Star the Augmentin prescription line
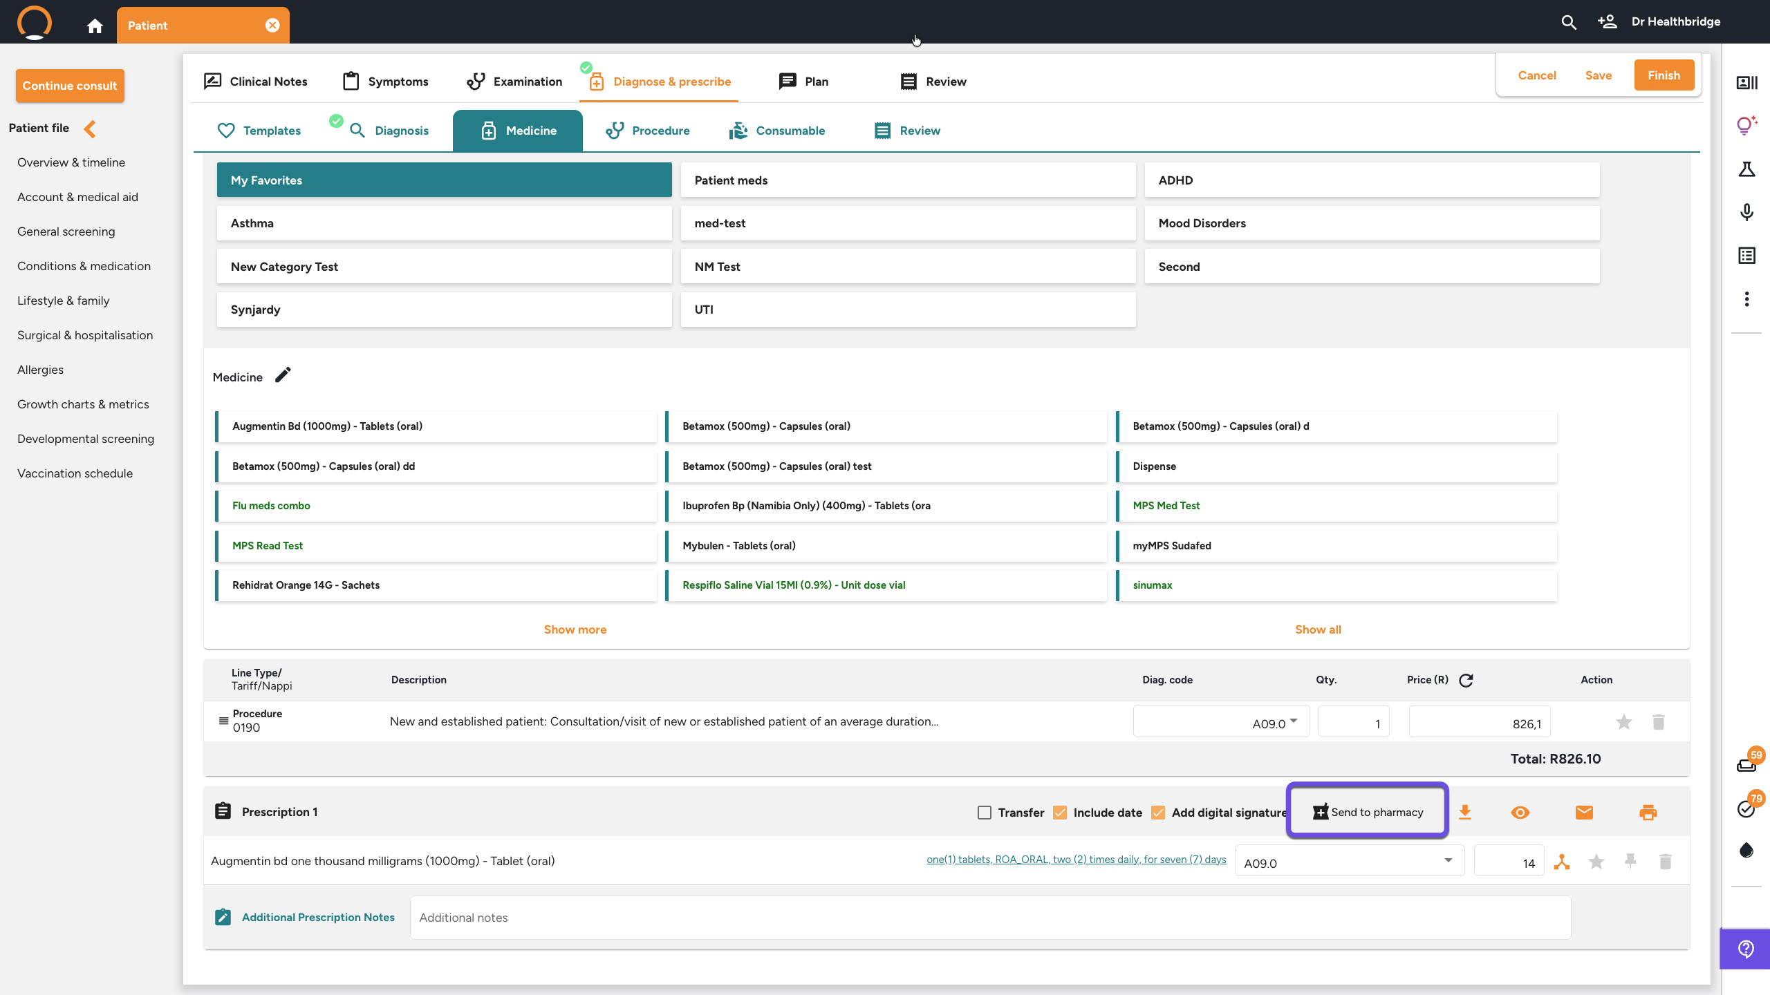Viewport: 1770px width, 995px height. [x=1596, y=862]
